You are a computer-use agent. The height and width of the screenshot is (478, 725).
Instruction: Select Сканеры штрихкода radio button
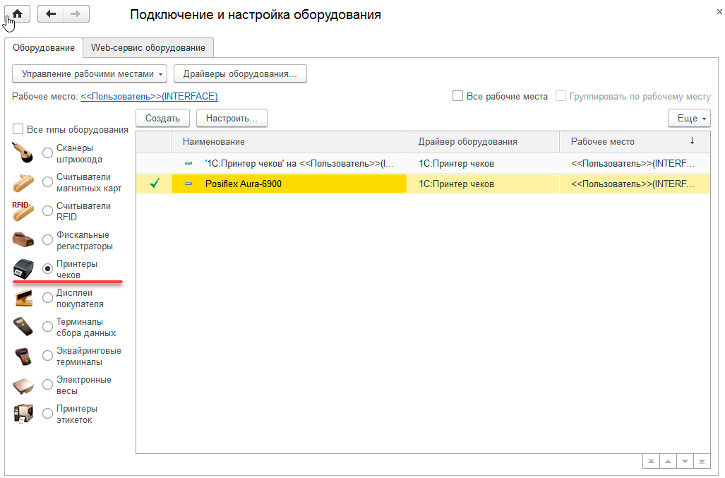click(x=47, y=153)
